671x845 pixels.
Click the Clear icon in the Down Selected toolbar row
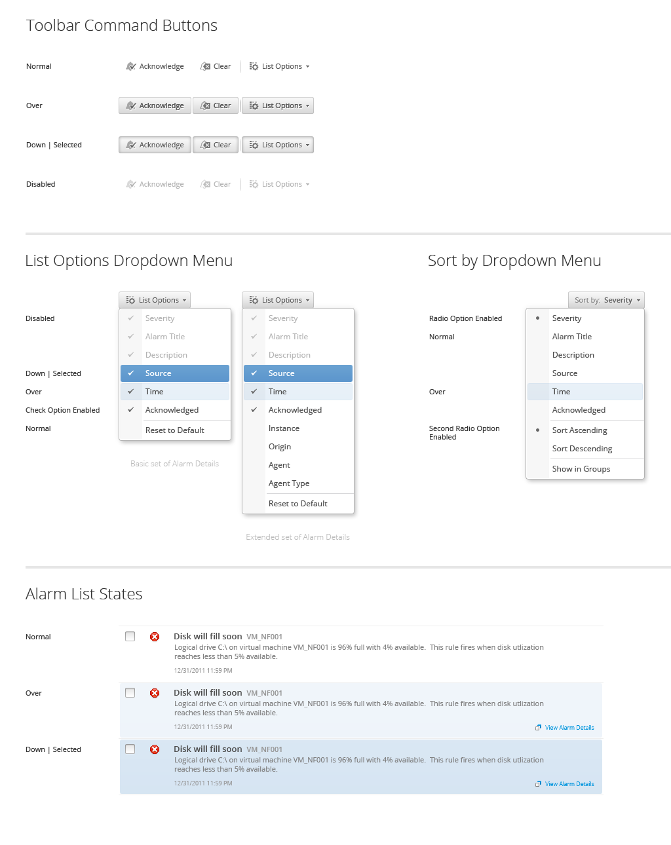[206, 145]
